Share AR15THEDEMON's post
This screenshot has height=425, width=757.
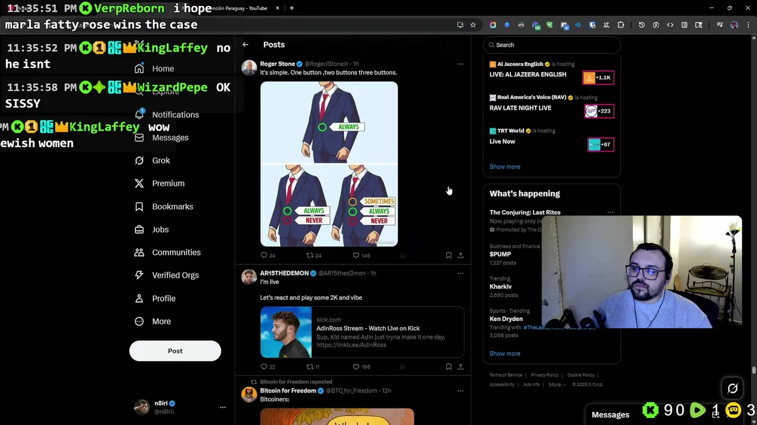coord(460,367)
